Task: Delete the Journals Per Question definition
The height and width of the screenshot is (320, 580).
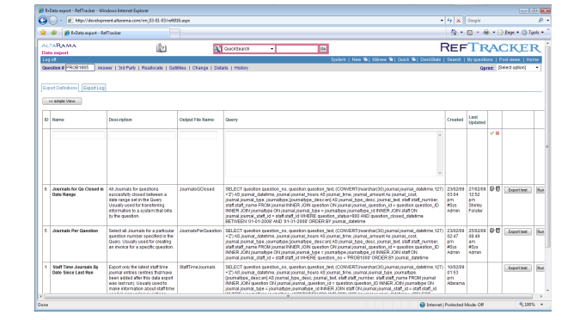Action: (x=498, y=231)
